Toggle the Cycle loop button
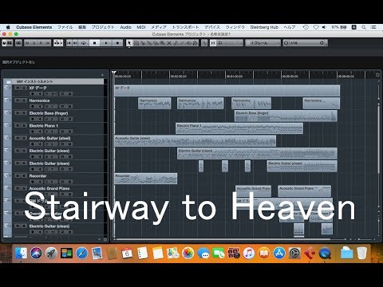Viewport: 383px width, 287px height. pos(84,43)
